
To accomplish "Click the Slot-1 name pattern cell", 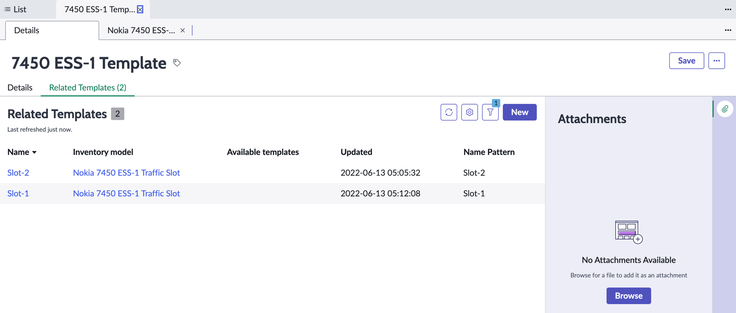I will pyautogui.click(x=474, y=193).
